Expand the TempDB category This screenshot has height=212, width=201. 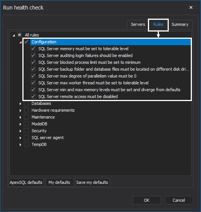(x=20, y=145)
